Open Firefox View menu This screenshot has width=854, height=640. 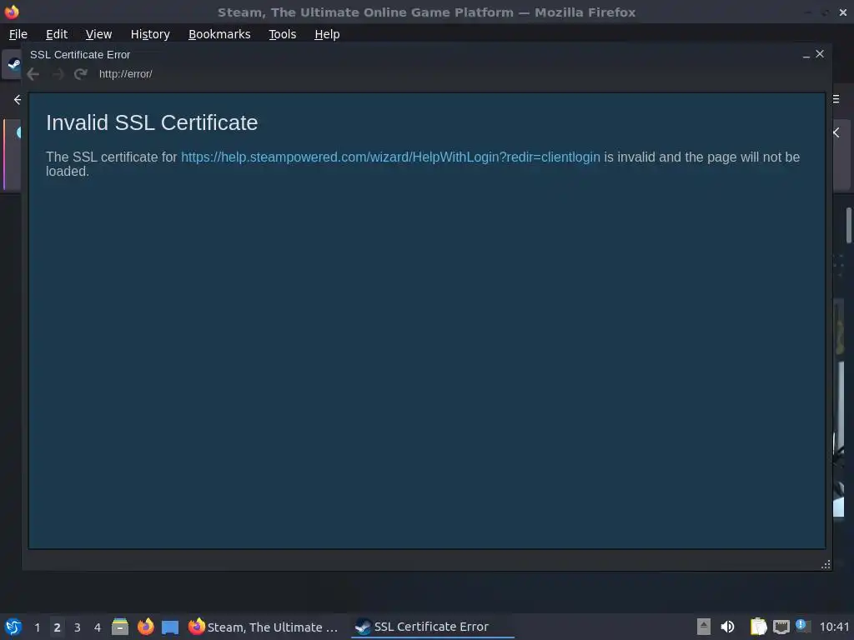point(98,34)
